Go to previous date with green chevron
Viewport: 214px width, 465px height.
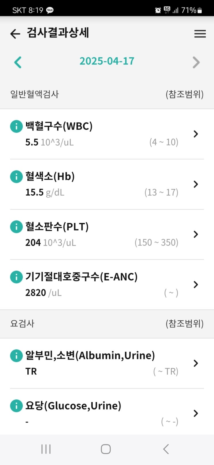click(x=18, y=62)
